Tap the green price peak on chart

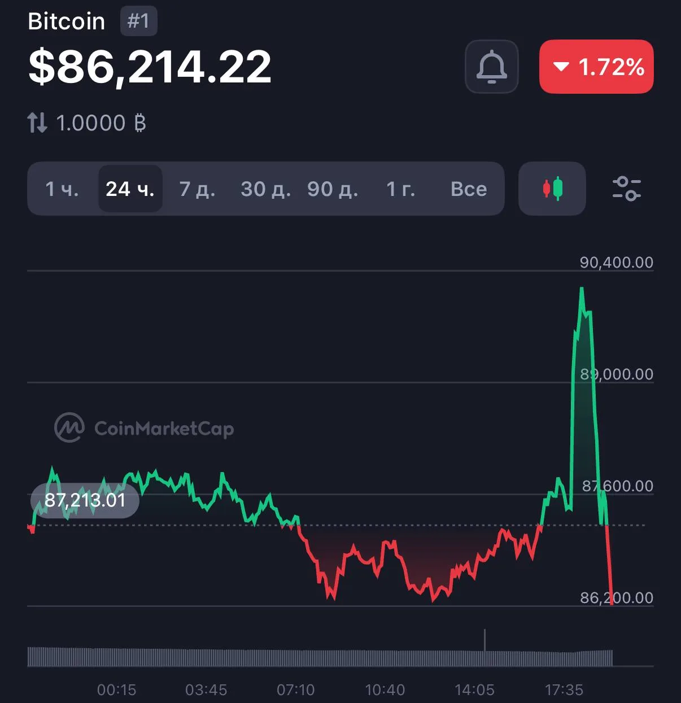click(x=581, y=290)
